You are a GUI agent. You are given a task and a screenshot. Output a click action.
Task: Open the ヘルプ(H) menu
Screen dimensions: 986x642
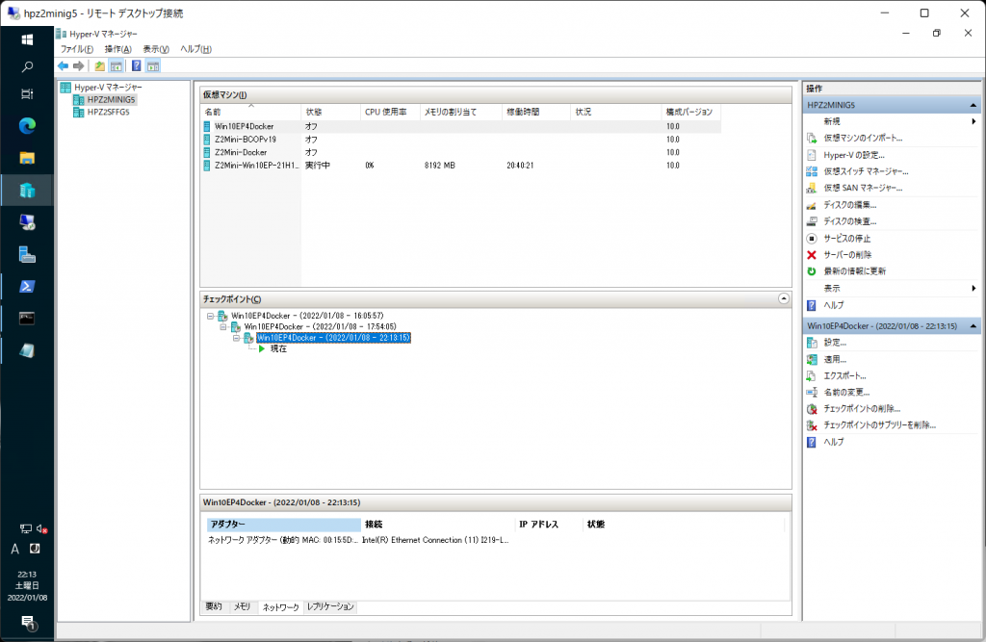(x=195, y=49)
